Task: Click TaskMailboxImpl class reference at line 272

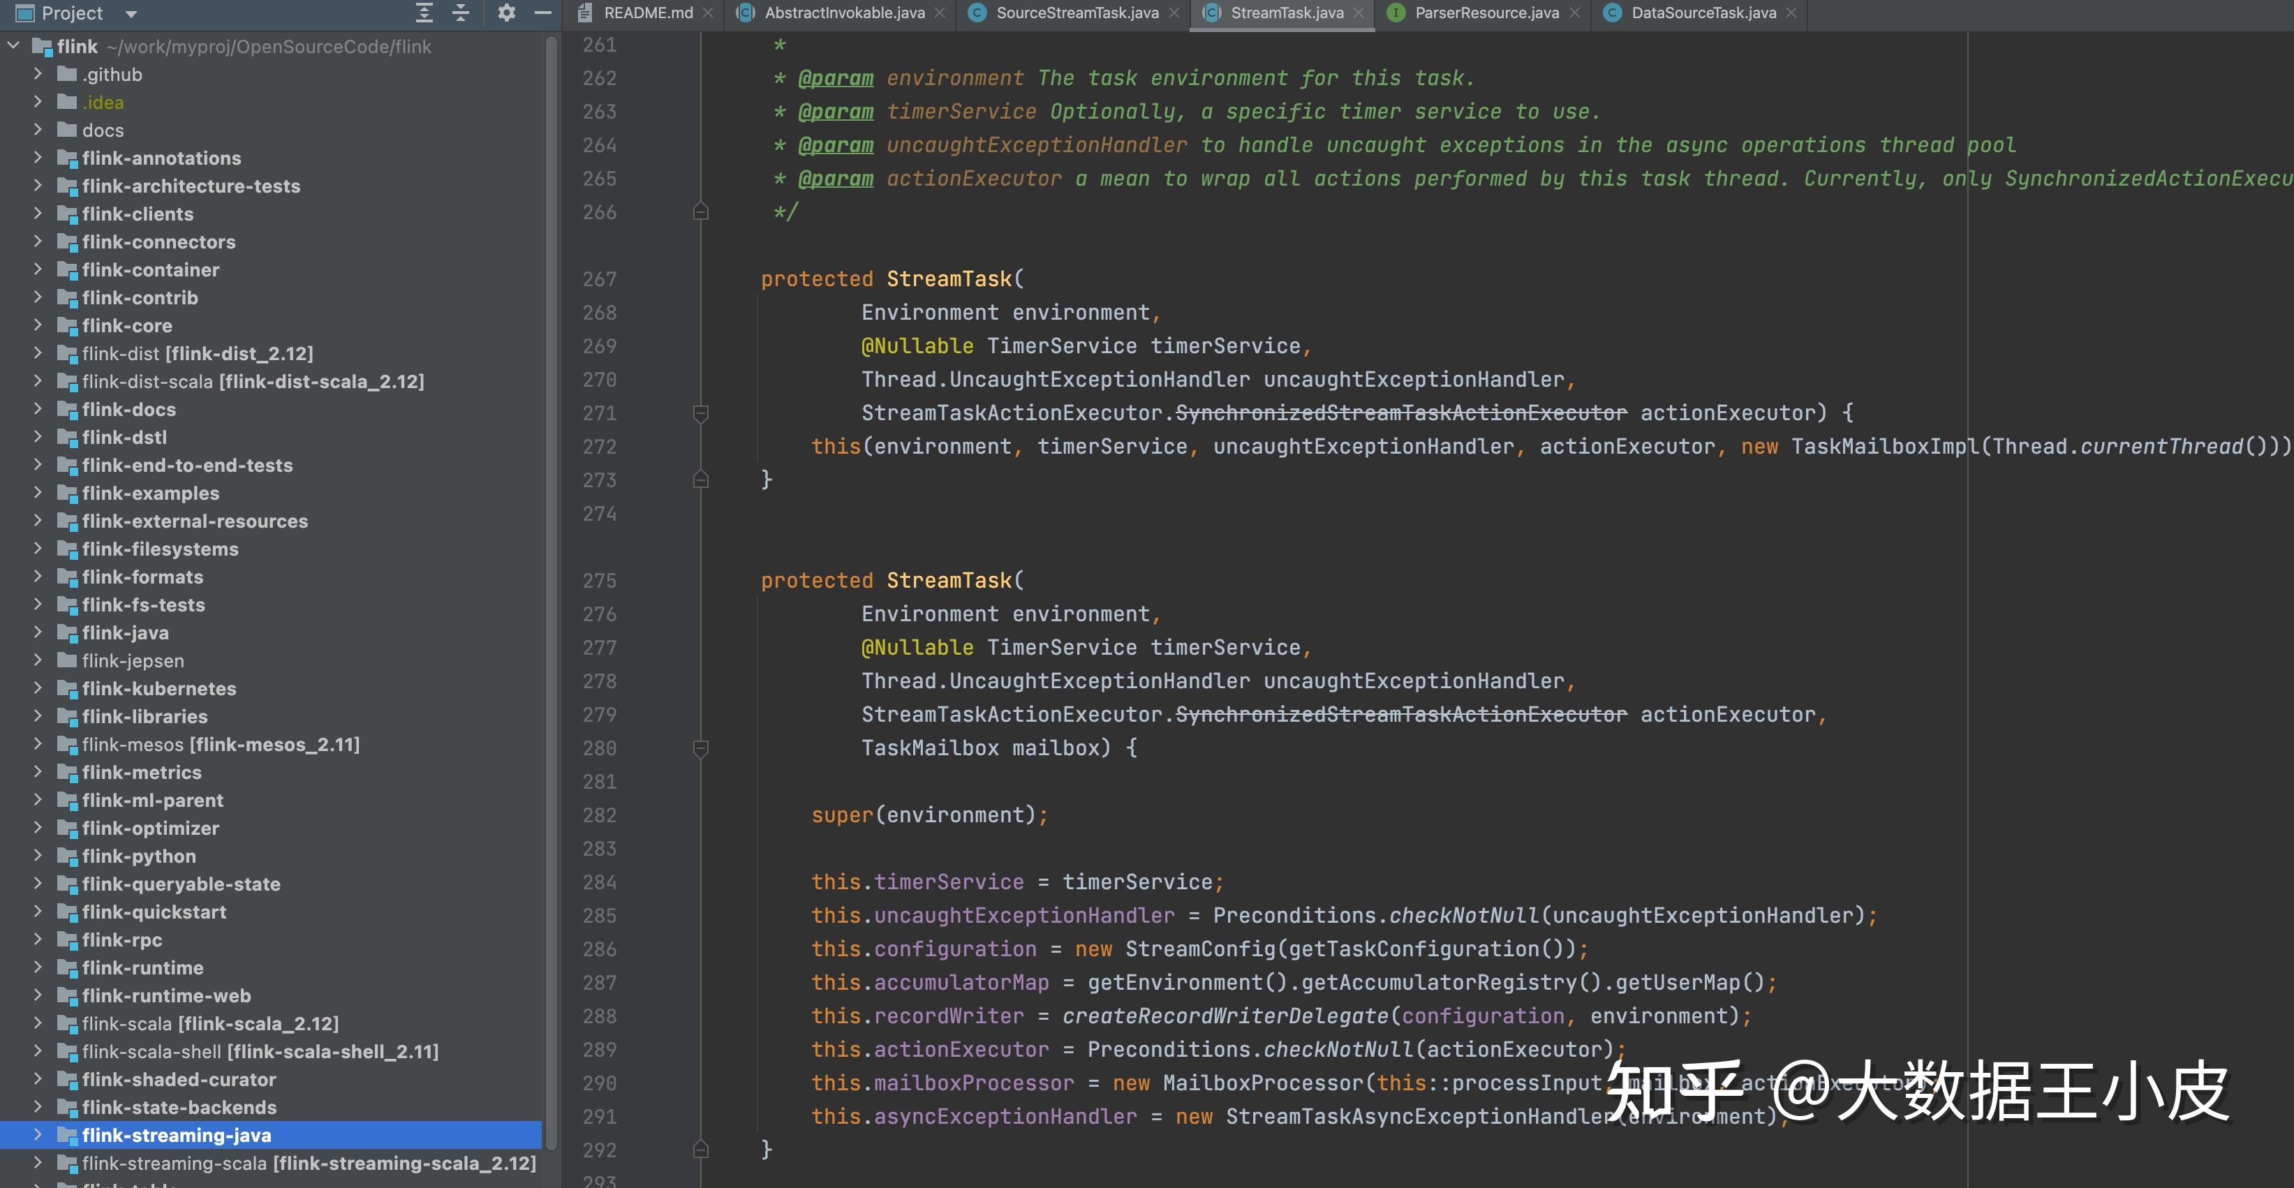Action: click(1885, 446)
